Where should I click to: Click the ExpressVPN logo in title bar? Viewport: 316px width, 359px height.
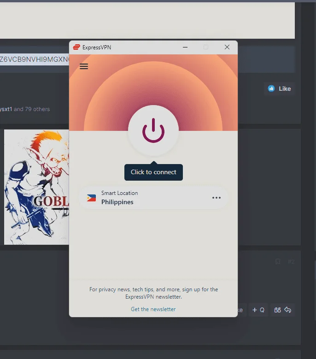[x=76, y=47]
